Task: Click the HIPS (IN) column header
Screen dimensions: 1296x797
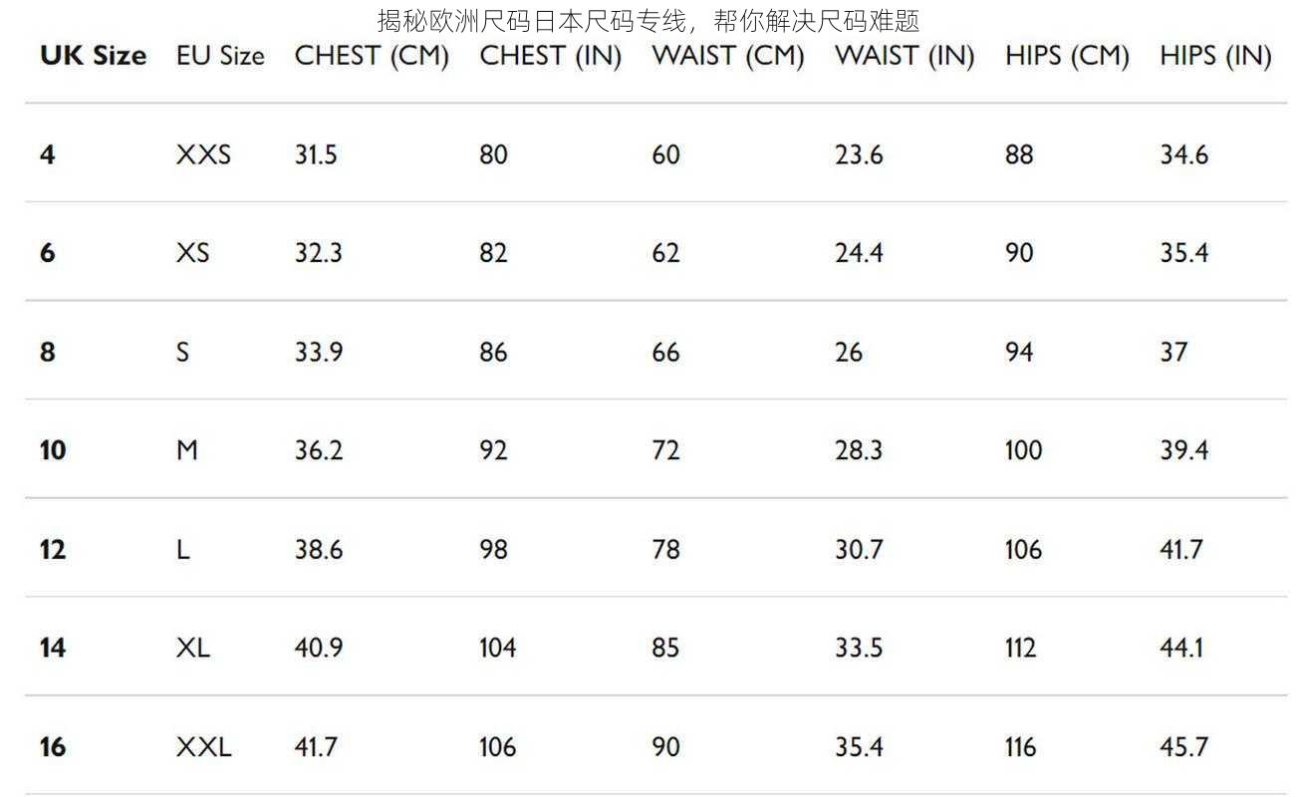Action: coord(1215,57)
